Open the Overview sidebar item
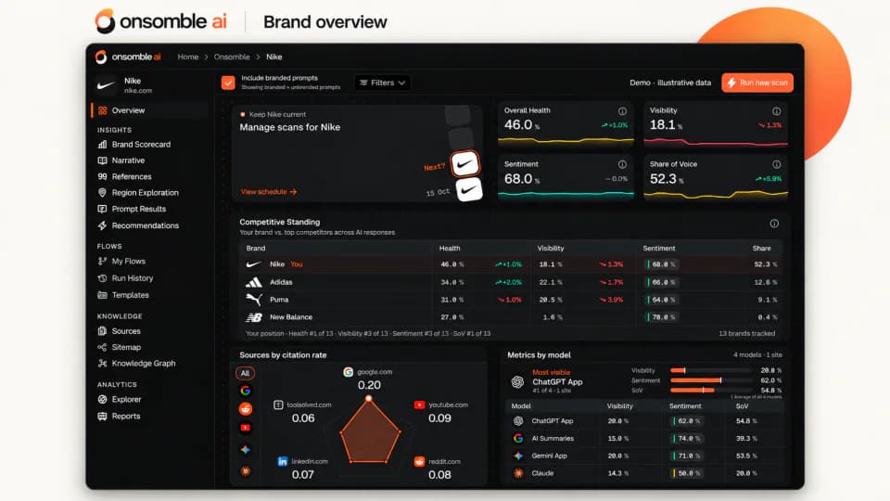 point(150,110)
